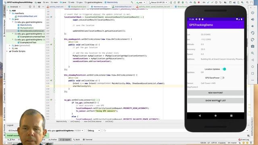The width and height of the screenshot is (258, 145).
Task: Collapse the java folder node
Action: [x=10, y=19]
